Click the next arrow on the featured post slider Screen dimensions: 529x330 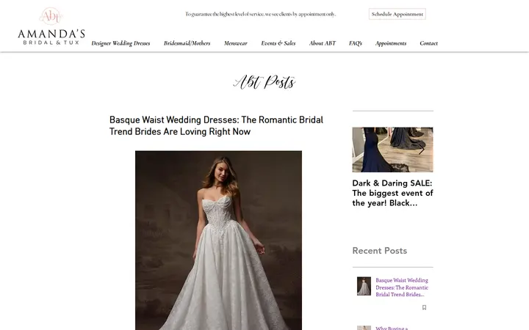(x=422, y=150)
